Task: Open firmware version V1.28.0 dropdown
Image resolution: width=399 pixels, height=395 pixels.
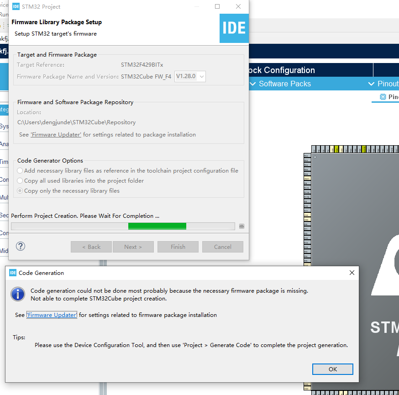Action: 190,76
